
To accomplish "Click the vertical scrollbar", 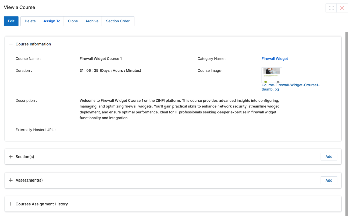I will [x=347, y=124].
